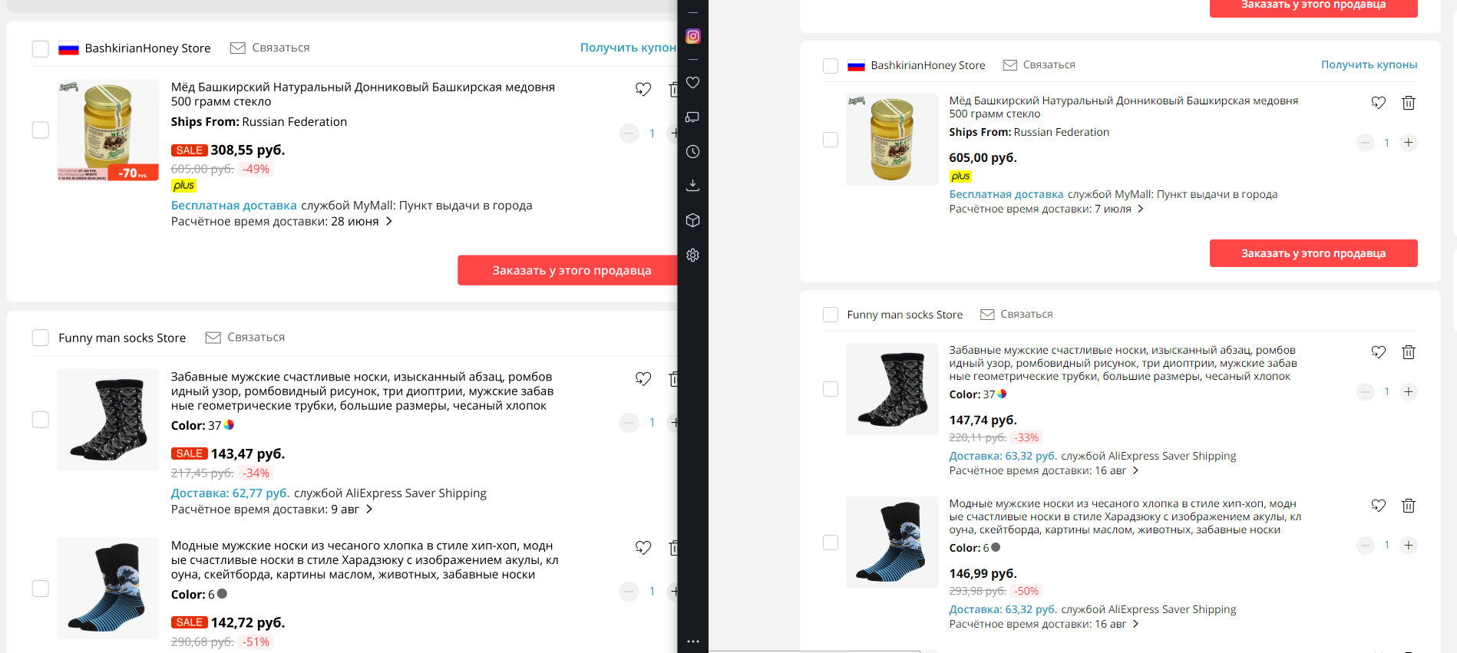Add honey to wishlist in left window
The height and width of the screenshot is (653, 1457).
pyautogui.click(x=643, y=89)
